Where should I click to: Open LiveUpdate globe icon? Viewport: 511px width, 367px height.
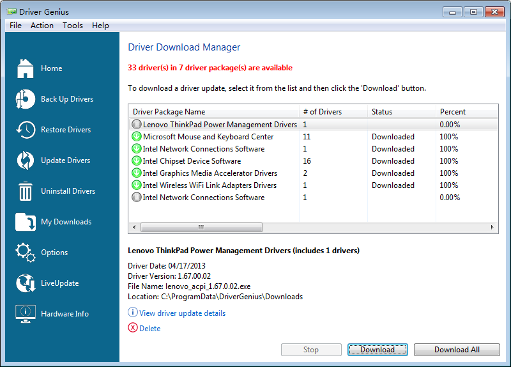pyautogui.click(x=26, y=283)
